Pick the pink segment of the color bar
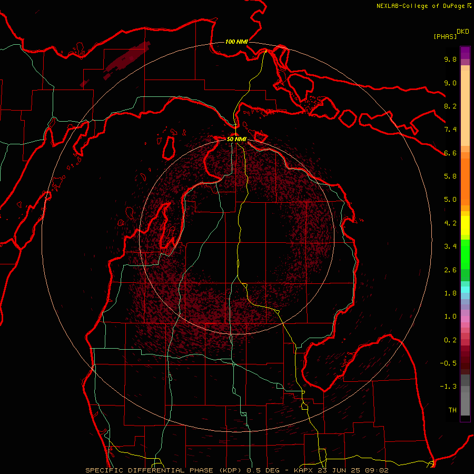Screen dimensions: 474x474 pyautogui.click(x=465, y=319)
